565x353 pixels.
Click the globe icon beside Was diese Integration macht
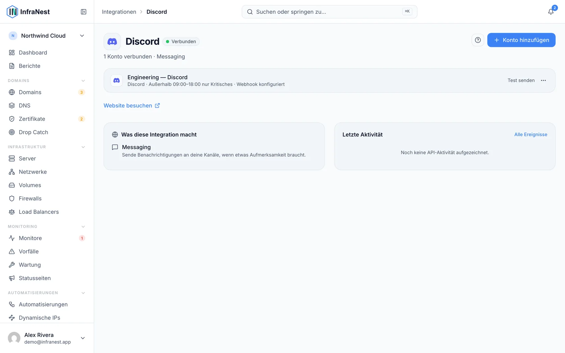[115, 135]
